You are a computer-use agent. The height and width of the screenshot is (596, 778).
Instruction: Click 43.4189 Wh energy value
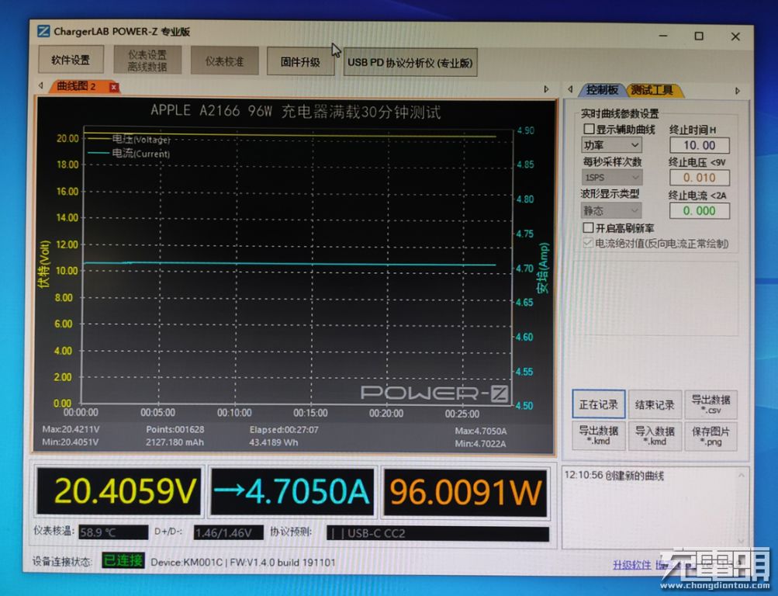(x=274, y=442)
